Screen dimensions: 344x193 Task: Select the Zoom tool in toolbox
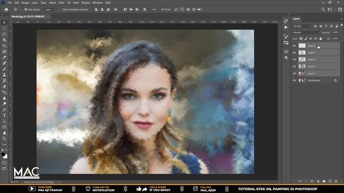4,139
